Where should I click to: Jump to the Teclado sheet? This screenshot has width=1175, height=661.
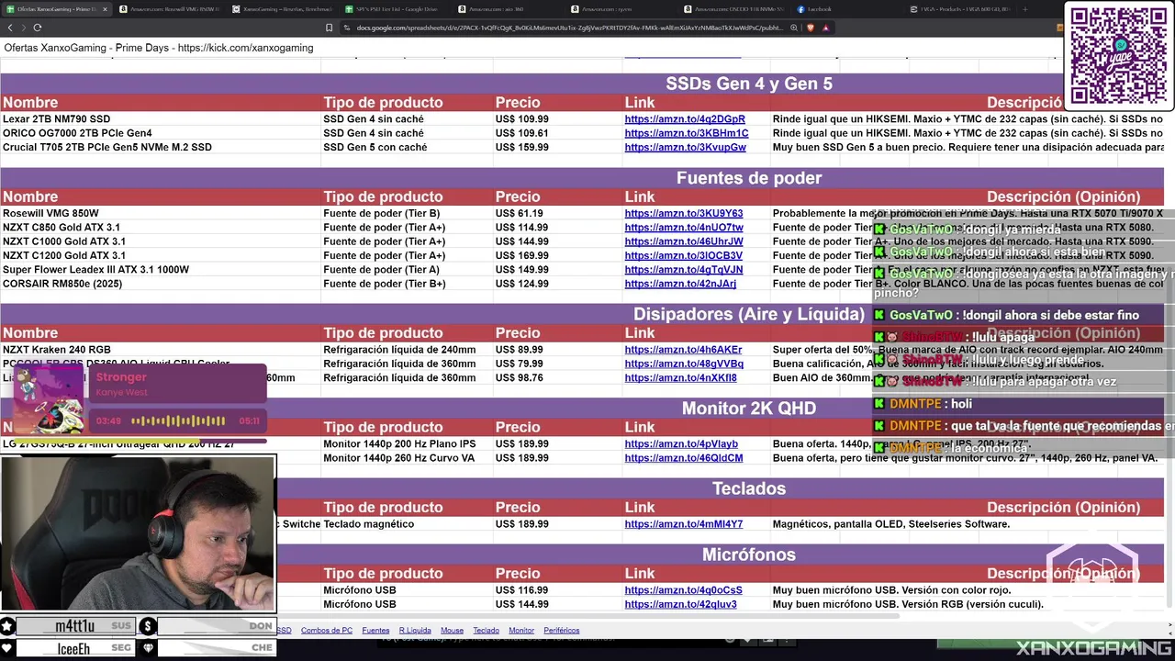[x=487, y=631]
